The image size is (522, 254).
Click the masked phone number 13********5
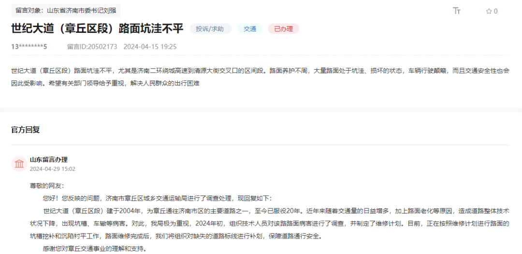click(29, 46)
